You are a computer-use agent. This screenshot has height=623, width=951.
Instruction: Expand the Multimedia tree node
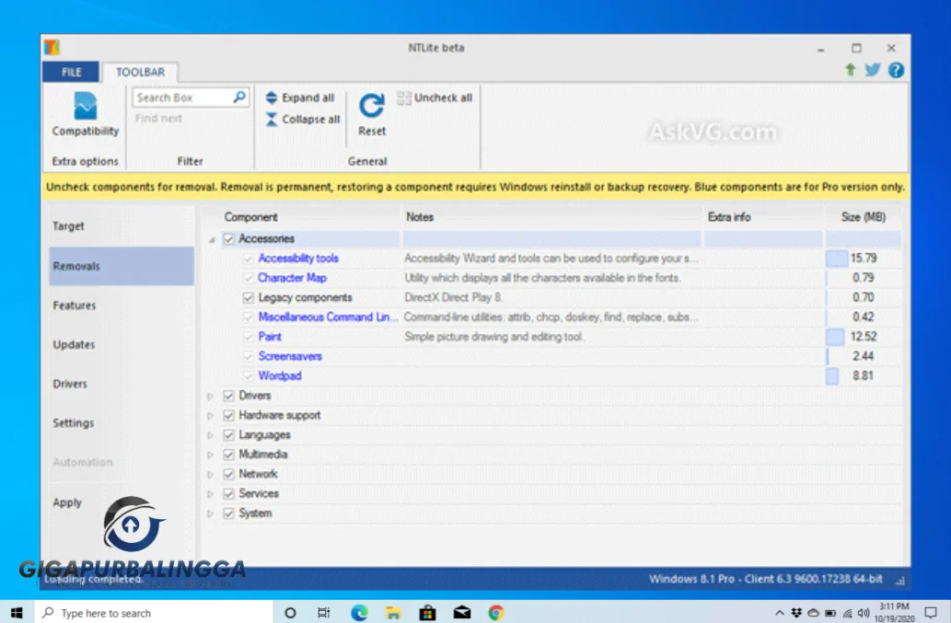click(211, 455)
